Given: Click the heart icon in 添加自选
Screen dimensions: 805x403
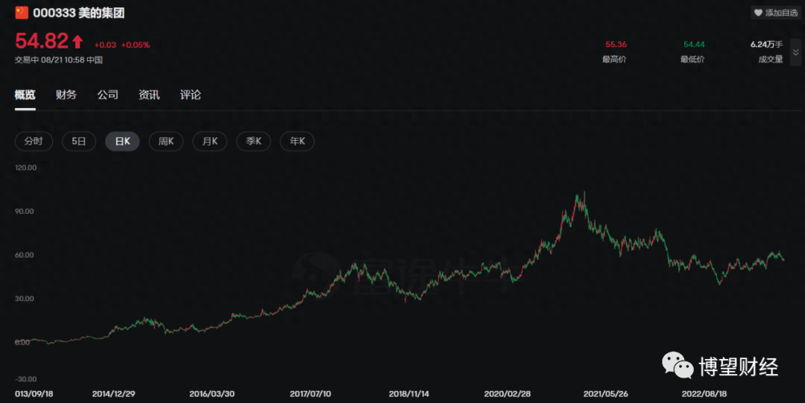Looking at the screenshot, I should click(x=758, y=13).
